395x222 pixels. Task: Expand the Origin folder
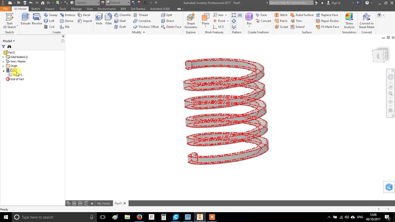[x=3, y=66]
